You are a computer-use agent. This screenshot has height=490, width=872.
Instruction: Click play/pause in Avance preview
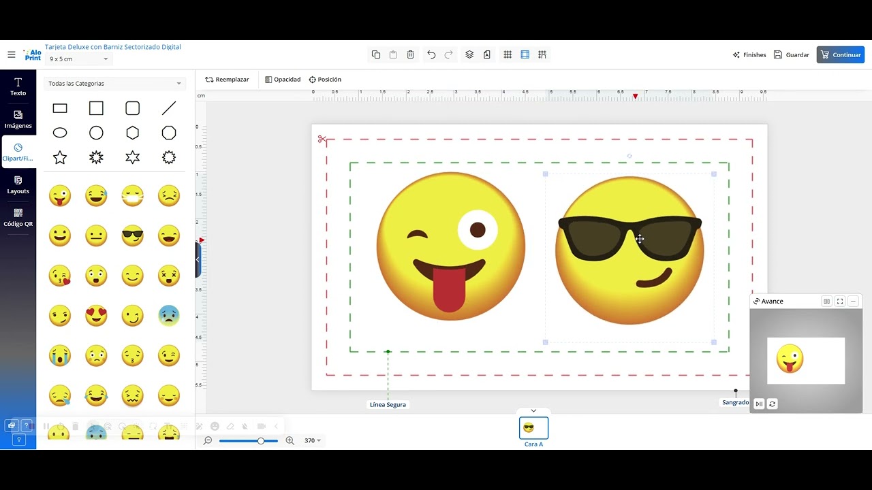coord(759,404)
